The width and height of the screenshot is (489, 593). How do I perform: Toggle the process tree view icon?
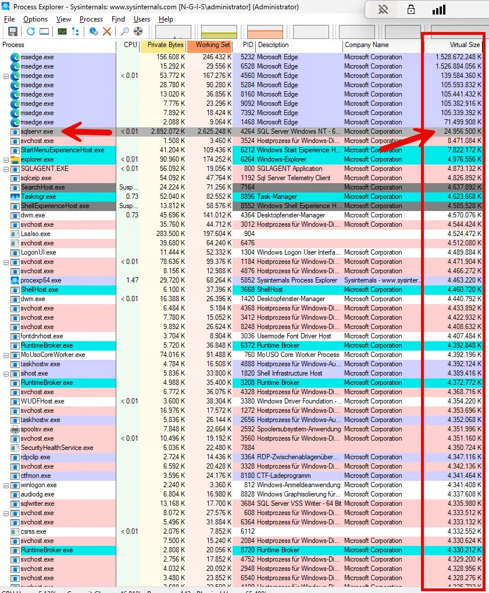(x=75, y=31)
